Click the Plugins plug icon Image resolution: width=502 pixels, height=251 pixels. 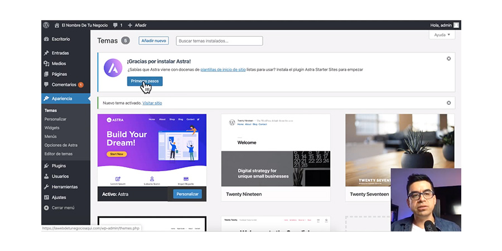pos(46,166)
